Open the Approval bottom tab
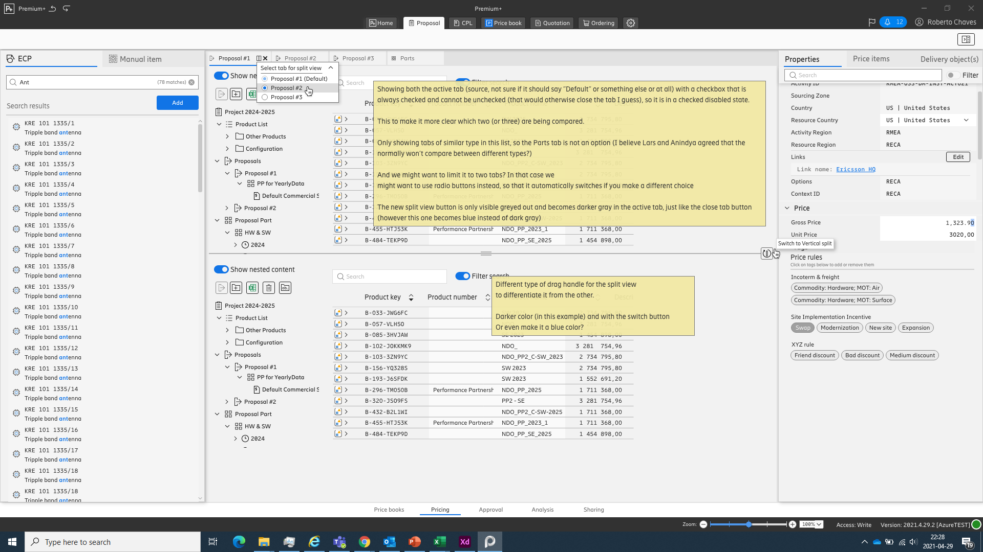The width and height of the screenshot is (983, 552). click(x=490, y=510)
